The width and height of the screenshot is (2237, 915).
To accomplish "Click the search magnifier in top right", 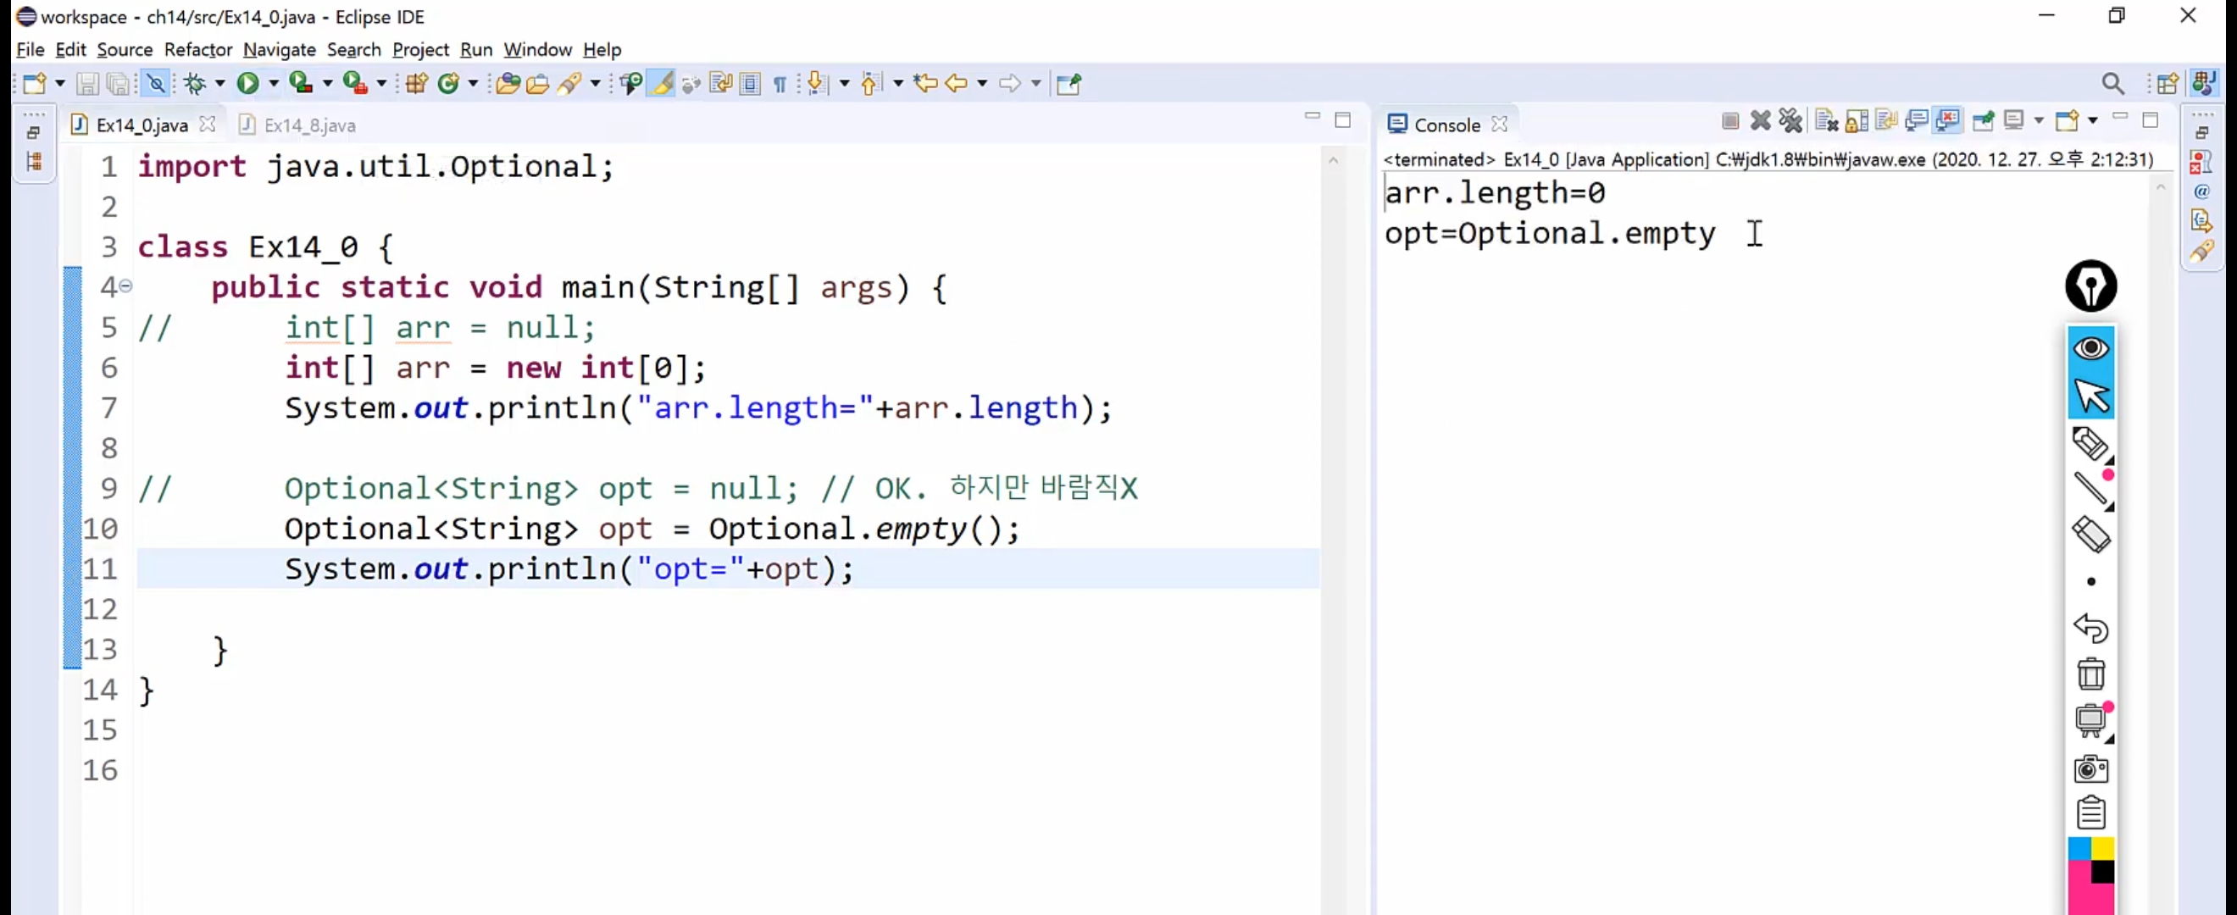I will click(2112, 83).
